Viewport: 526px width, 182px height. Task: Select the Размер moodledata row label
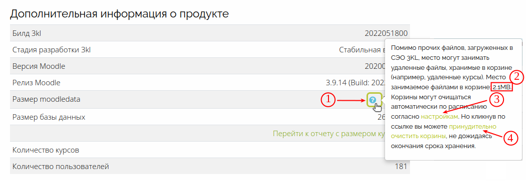point(46,99)
